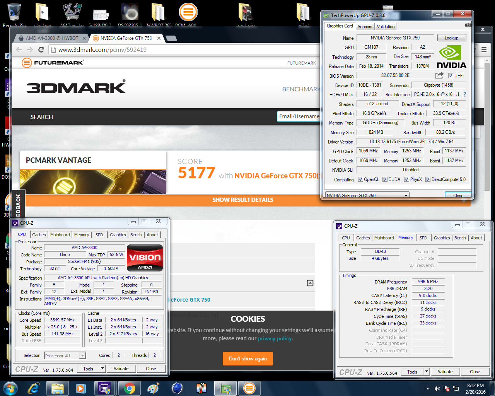Screen dimensions: 495x396
Task: Open Tools dropdown arrow in CPU tab window
Action: tap(102, 369)
